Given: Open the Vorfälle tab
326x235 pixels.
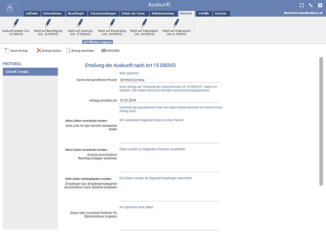Looking at the screenshot, I should click(x=204, y=14).
